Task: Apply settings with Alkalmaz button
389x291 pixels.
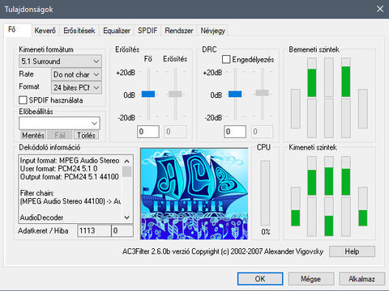Action: (x=361, y=279)
